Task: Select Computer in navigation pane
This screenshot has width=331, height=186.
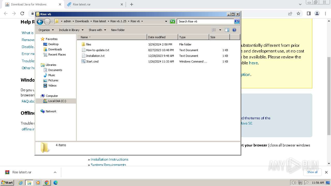Action: (x=52, y=96)
